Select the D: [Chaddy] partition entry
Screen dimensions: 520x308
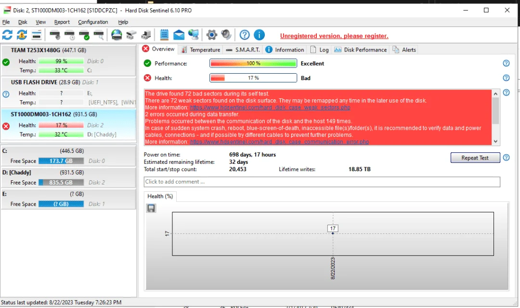click(x=68, y=177)
